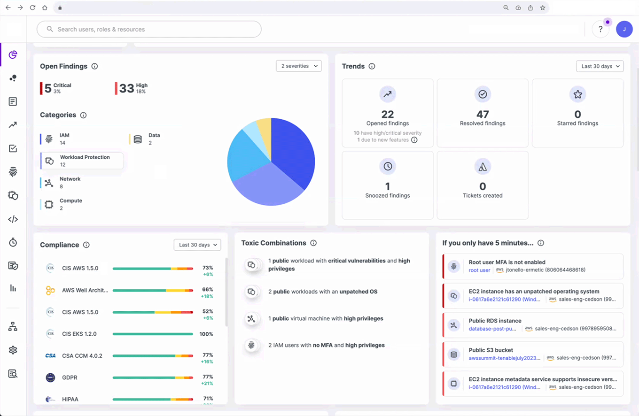
Task: Open Workload Protection chip-shield sidebar icon
Action: coord(13,195)
